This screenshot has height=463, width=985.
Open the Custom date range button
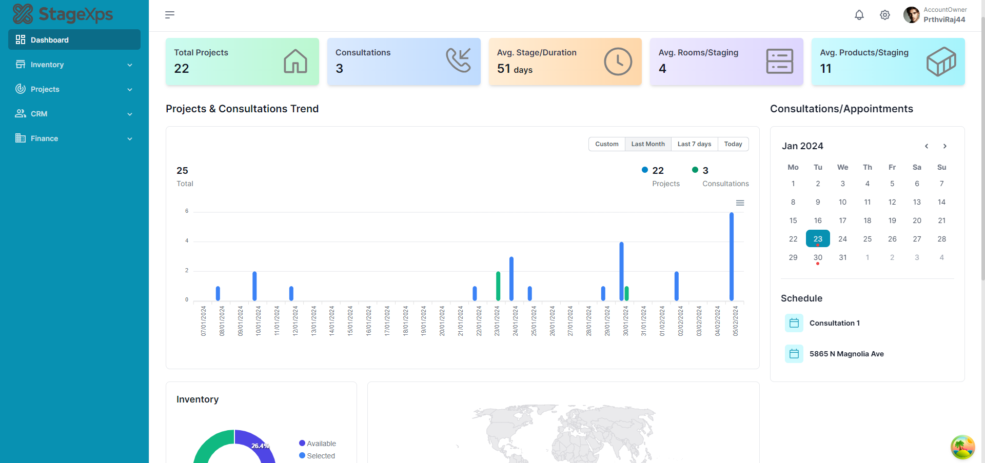pyautogui.click(x=606, y=144)
